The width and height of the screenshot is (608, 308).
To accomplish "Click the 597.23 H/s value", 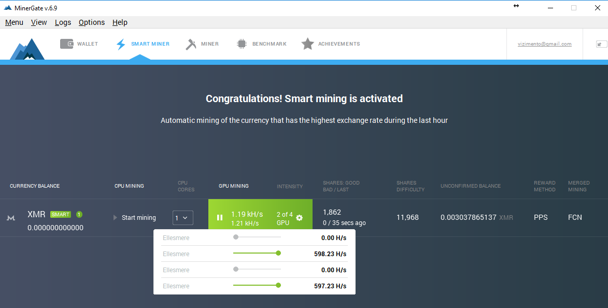I will 330,286.
